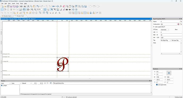The width and height of the screenshot is (183, 98).
Task: Open the Default dropdown in Preview
Action: point(27,83)
